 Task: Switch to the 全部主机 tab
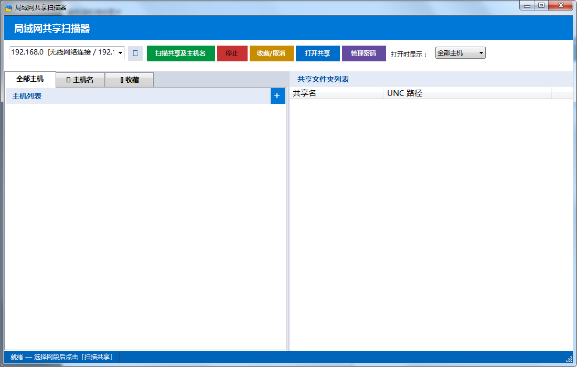coord(30,79)
